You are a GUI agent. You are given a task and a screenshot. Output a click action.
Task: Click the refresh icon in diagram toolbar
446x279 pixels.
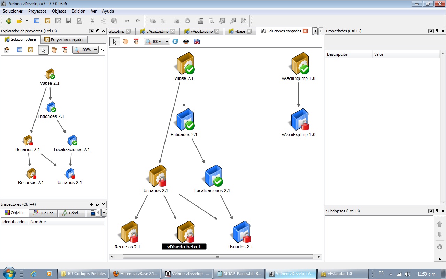[x=175, y=42]
